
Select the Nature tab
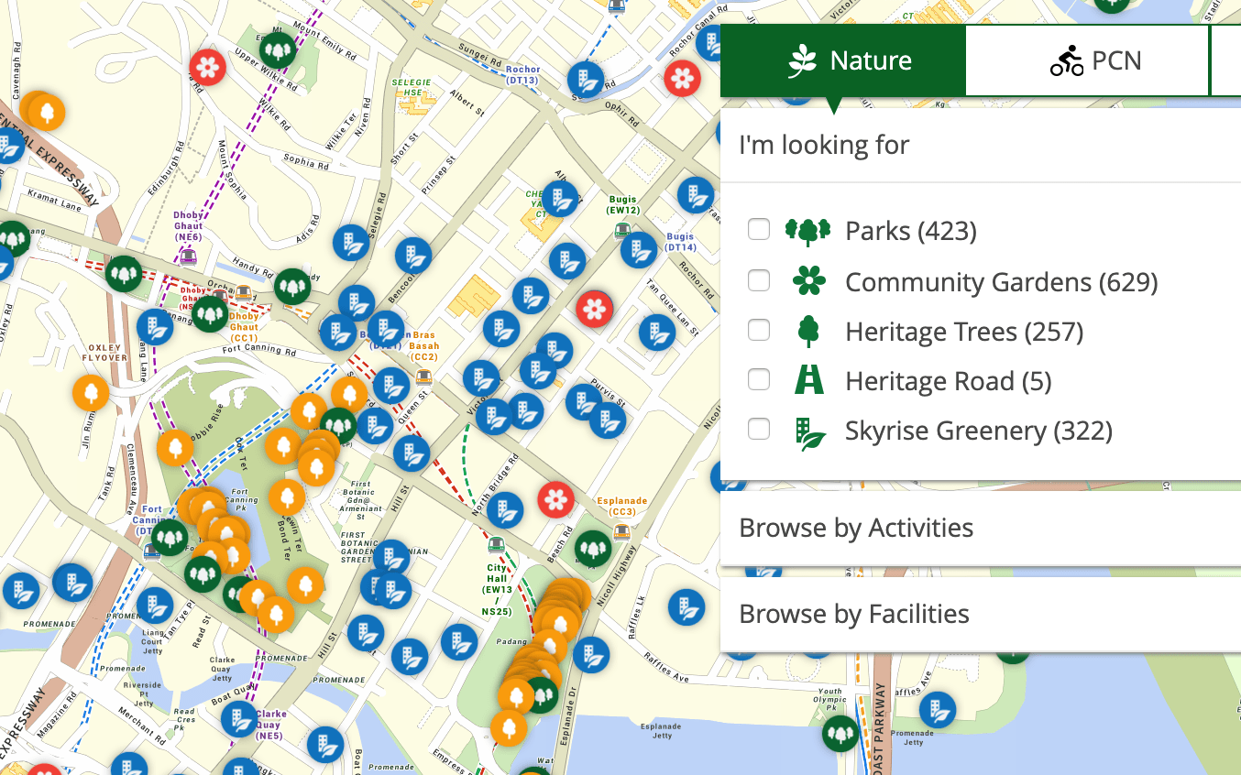tap(843, 60)
